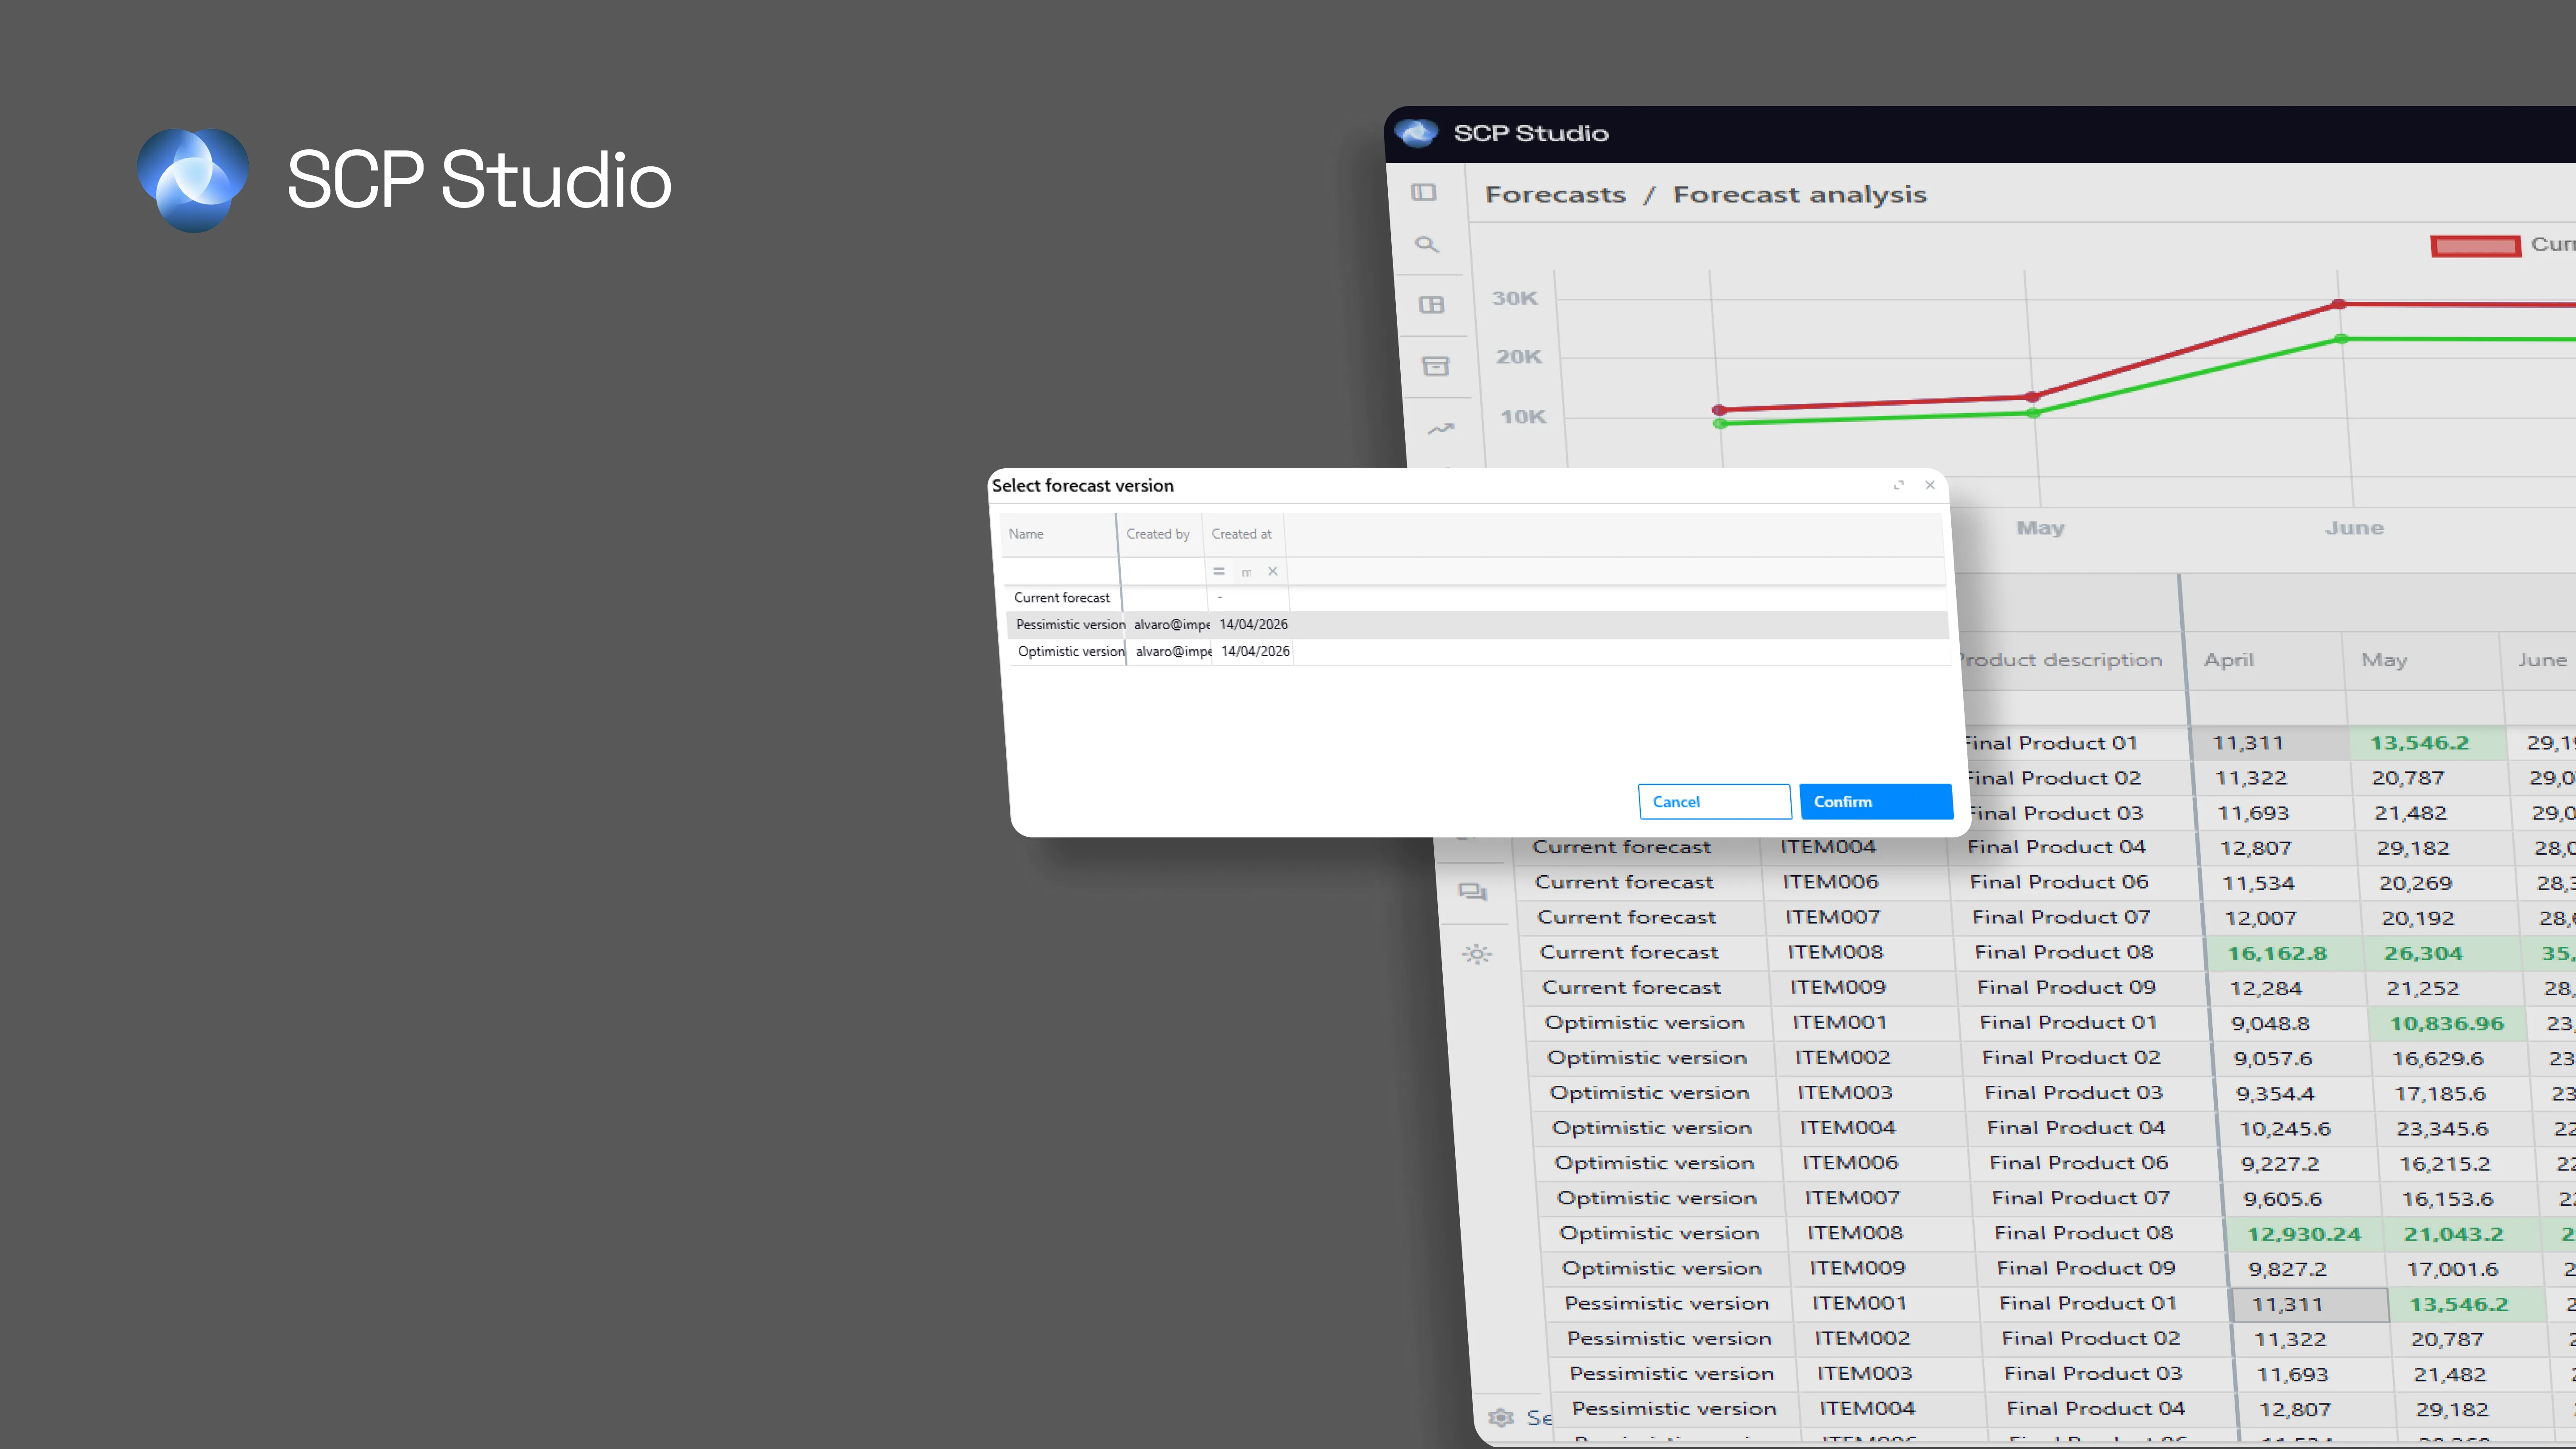Screen dimensions: 2576x1449
Task: Cancel the forecast version selection
Action: click(1714, 802)
